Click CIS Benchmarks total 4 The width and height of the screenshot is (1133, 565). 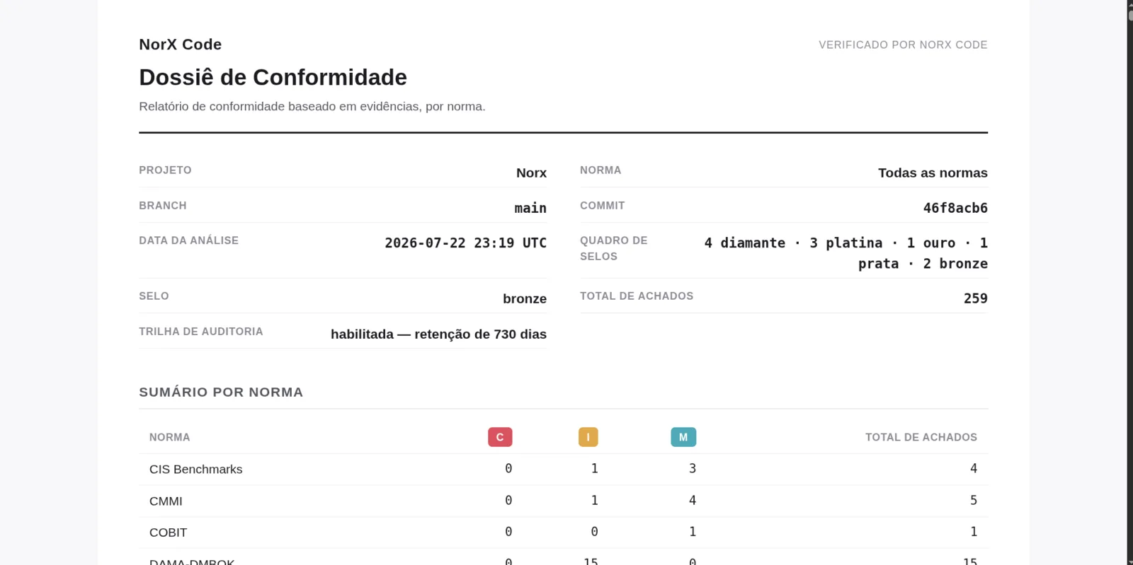tap(974, 469)
